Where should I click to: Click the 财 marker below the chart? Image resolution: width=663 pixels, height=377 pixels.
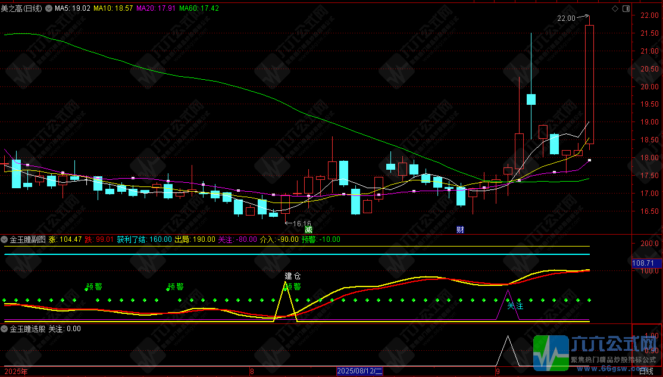coord(460,230)
